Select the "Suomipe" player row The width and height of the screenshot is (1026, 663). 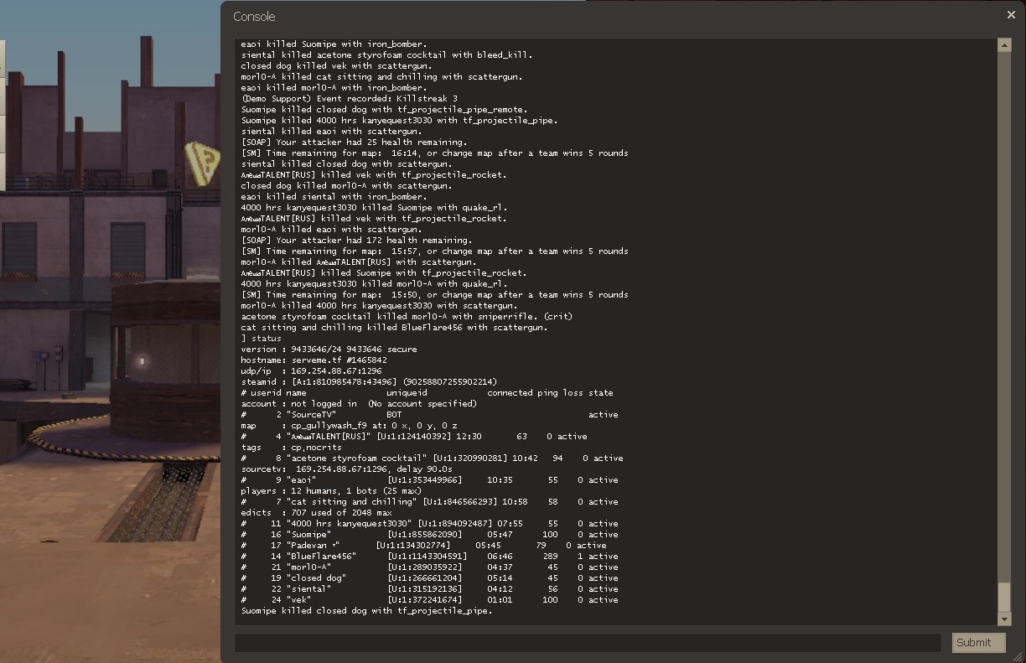(427, 535)
